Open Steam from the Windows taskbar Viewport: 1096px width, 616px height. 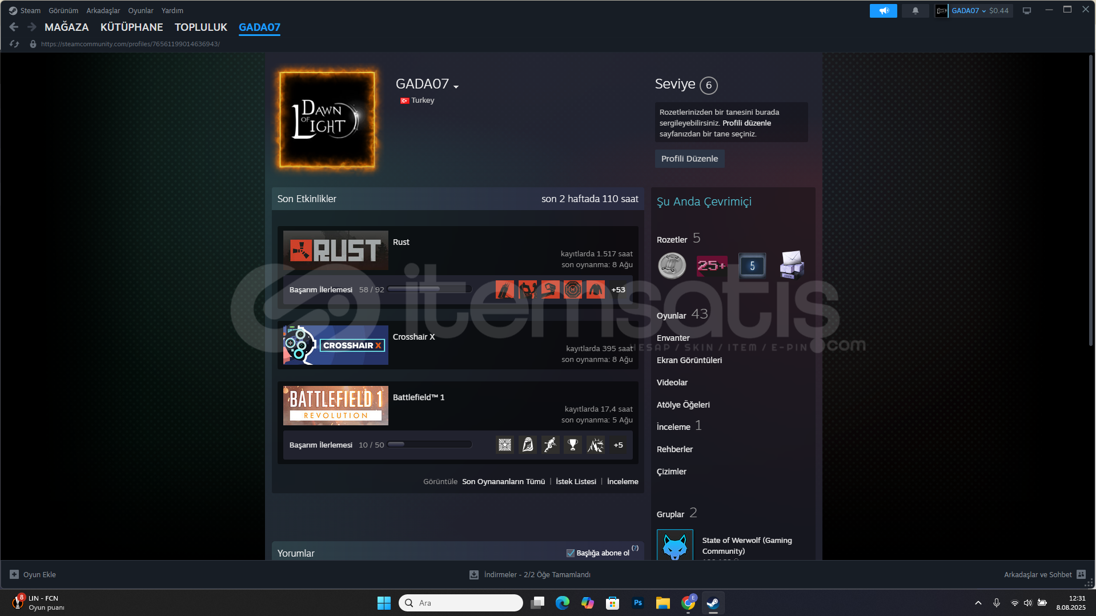click(x=713, y=603)
